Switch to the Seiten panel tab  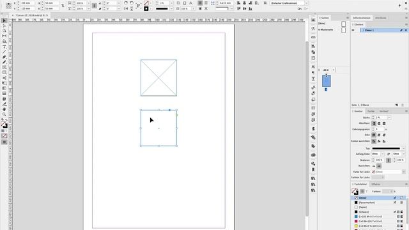(324, 18)
